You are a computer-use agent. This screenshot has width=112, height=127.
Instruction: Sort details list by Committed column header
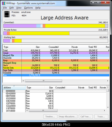pyautogui.click(x=60, y=87)
